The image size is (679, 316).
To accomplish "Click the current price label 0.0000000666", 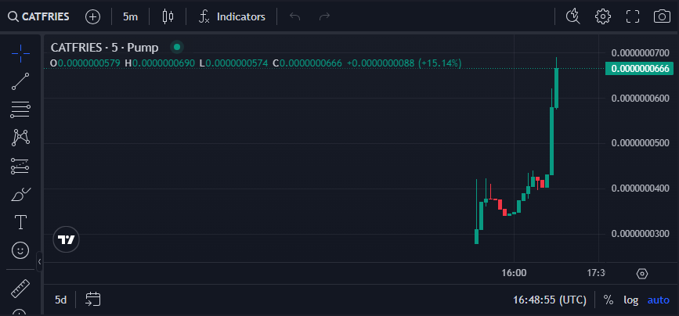I will click(640, 68).
